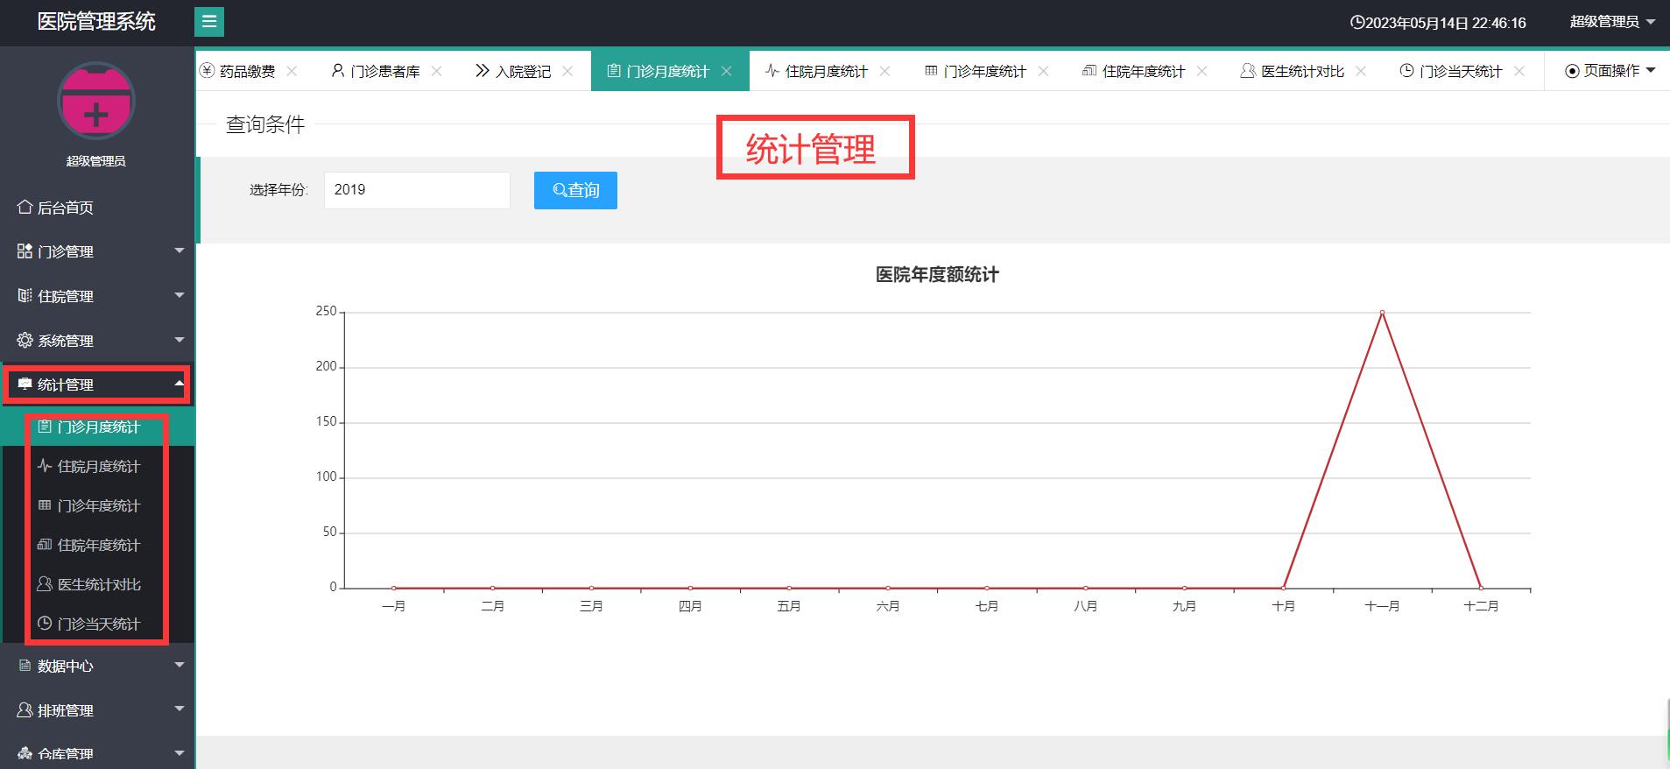Switch to the 药品缴费 tab
The image size is (1670, 769).
(x=247, y=71)
